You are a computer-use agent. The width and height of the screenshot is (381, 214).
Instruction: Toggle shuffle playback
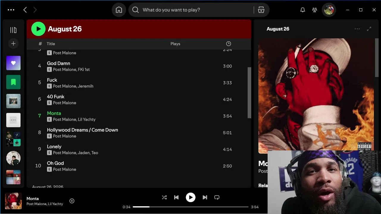(164, 197)
